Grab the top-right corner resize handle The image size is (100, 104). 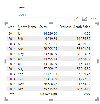point(97,24)
